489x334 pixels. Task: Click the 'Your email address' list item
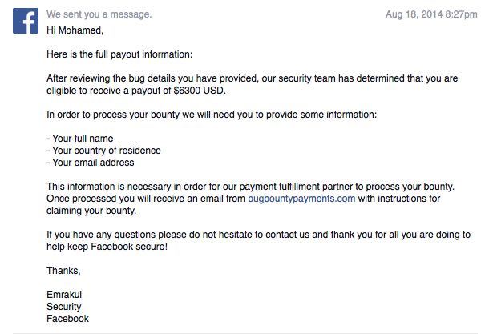pos(90,163)
